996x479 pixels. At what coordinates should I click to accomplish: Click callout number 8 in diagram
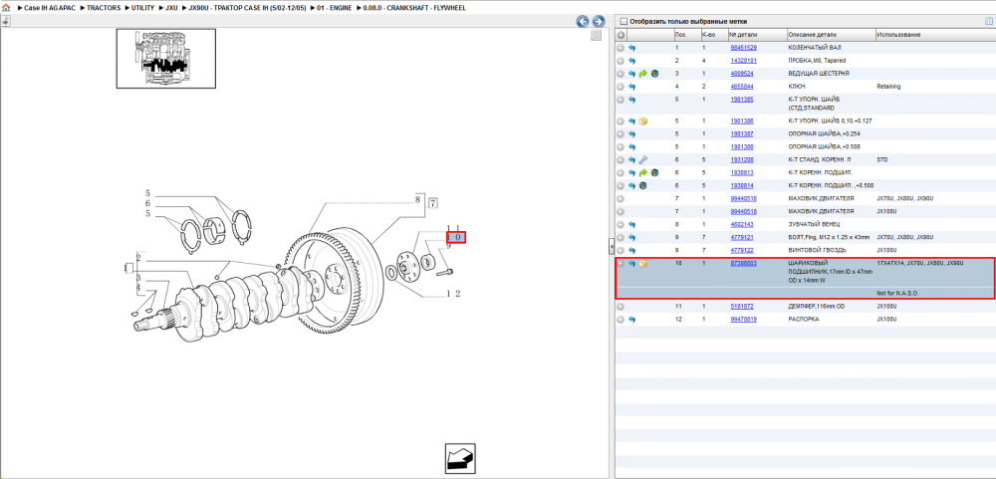418,199
